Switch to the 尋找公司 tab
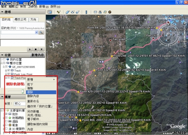Viewport: 188px width, 135px height. (21, 20)
